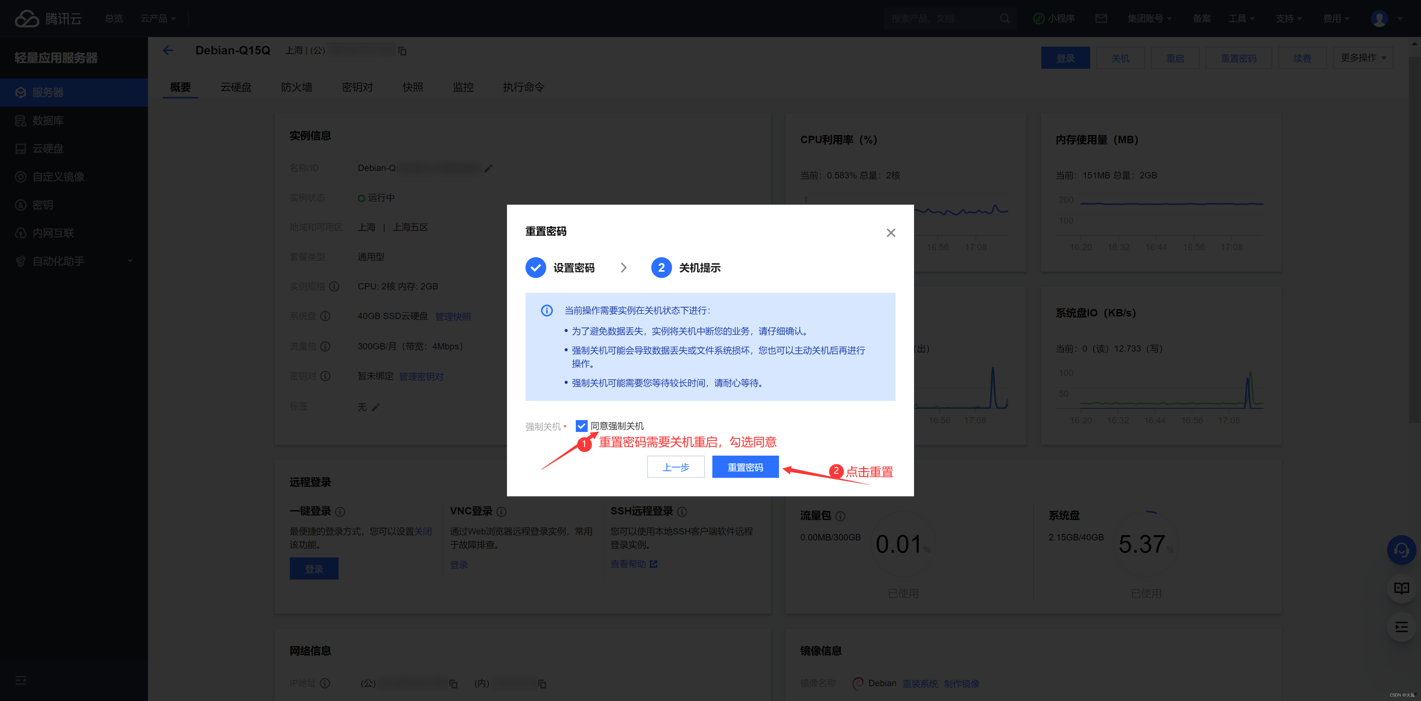Image resolution: width=1421 pixels, height=701 pixels.
Task: Click the 登录 button in header toolbar
Action: 1065,58
